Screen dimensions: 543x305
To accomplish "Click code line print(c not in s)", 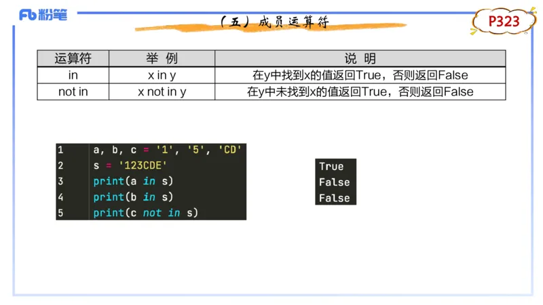I will 145,213.
